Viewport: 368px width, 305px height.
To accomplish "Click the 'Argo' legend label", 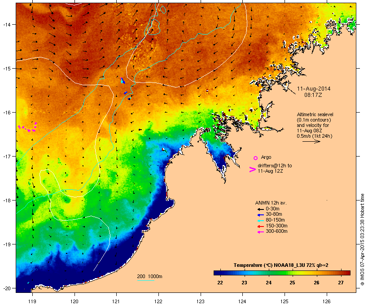I will 266,157.
